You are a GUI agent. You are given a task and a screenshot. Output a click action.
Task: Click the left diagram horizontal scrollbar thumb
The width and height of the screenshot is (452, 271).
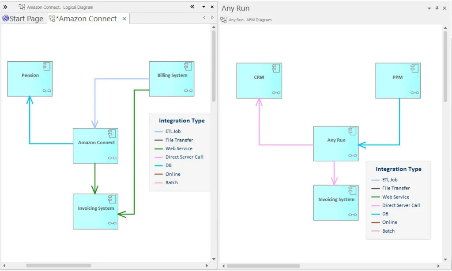59,266
